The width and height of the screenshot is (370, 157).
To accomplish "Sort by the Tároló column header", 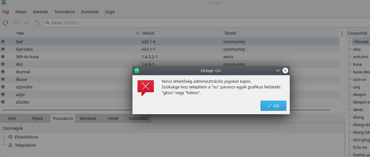I will point(281,33).
